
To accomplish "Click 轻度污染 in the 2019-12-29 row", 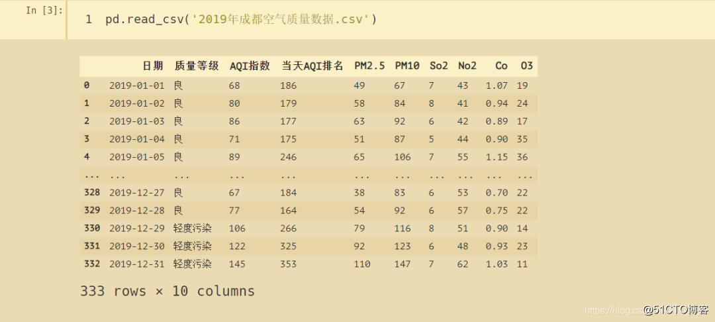I will click(x=193, y=228).
